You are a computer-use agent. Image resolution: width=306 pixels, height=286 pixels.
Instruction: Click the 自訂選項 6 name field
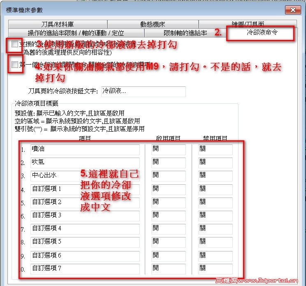(85, 256)
